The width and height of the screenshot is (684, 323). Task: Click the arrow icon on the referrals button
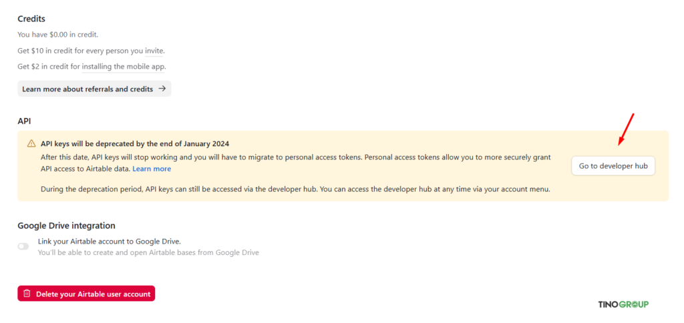(x=162, y=89)
